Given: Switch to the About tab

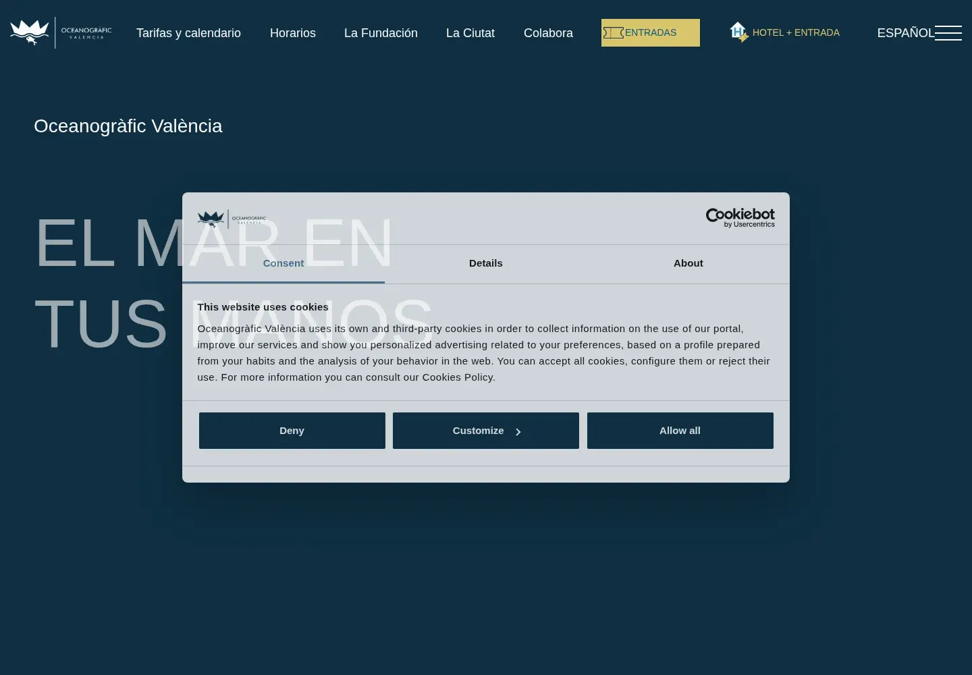Looking at the screenshot, I should (x=688, y=264).
